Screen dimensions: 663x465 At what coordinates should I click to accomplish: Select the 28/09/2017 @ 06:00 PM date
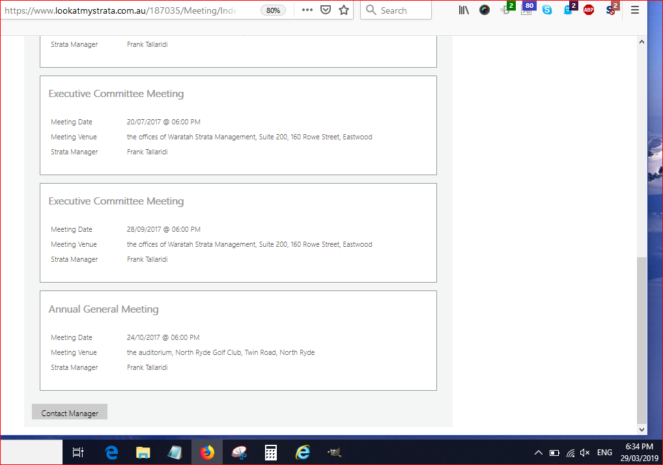[x=163, y=229]
